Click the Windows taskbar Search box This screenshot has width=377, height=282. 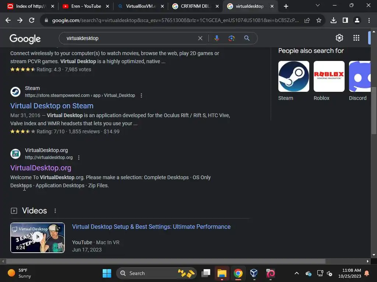tap(156, 273)
